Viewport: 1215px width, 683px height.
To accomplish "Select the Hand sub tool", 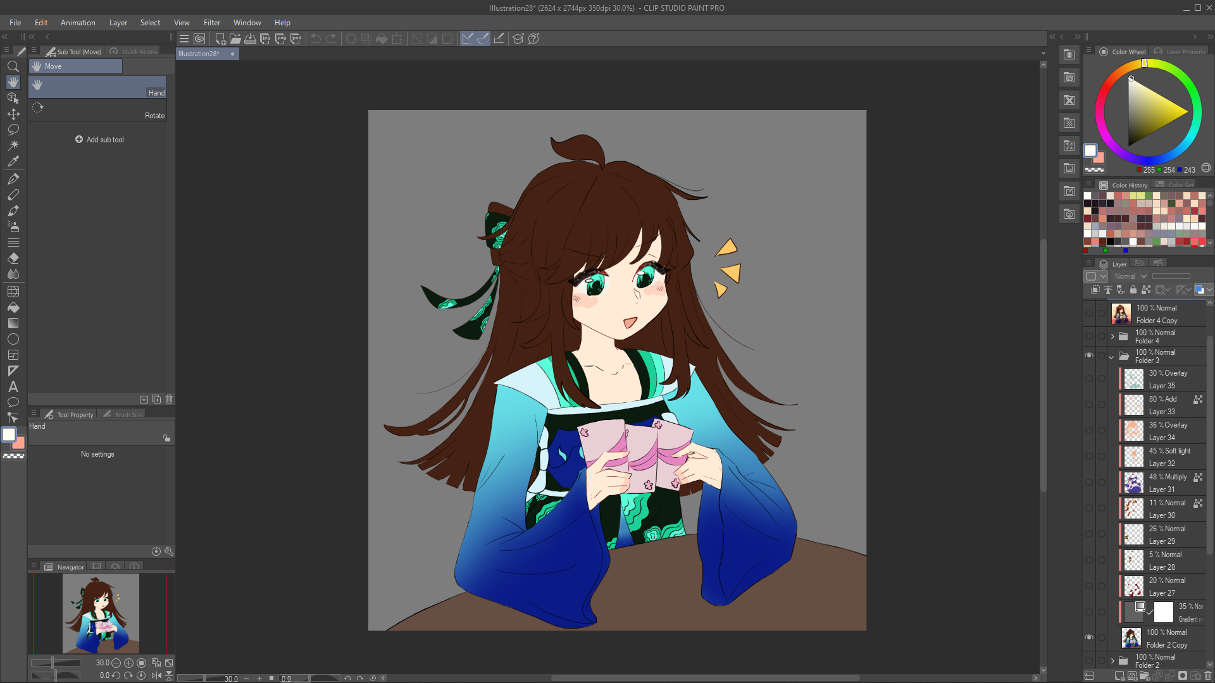I will [x=97, y=87].
